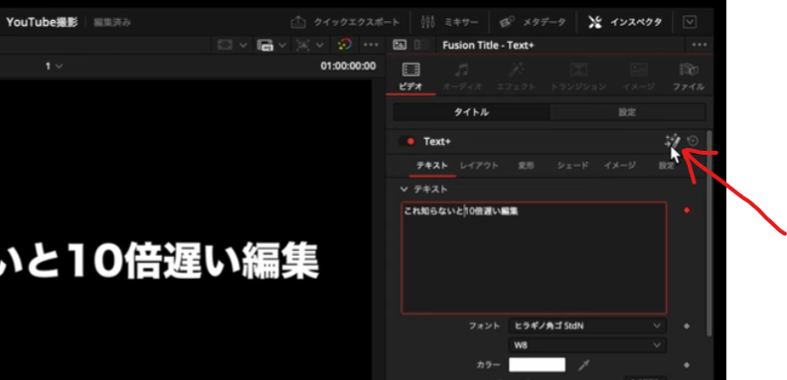
Task: Click the eyedropper color picker icon
Action: [583, 365]
